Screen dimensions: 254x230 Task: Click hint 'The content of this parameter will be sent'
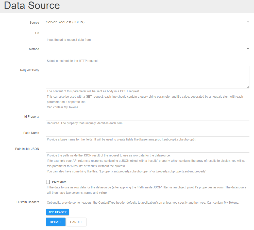93,91
